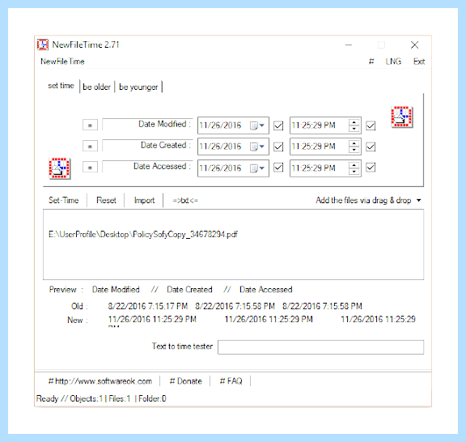Toggle the Date Modified date checkbox
This screenshot has width=466, height=442.
278,125
